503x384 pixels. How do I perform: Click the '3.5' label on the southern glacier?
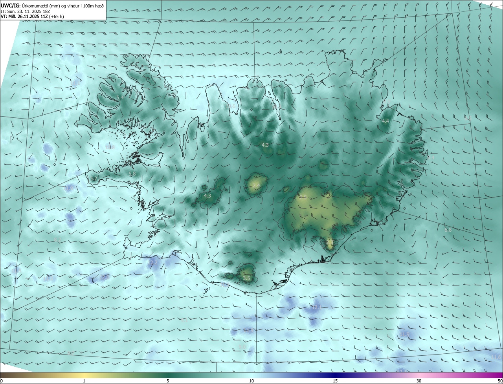coord(246,278)
